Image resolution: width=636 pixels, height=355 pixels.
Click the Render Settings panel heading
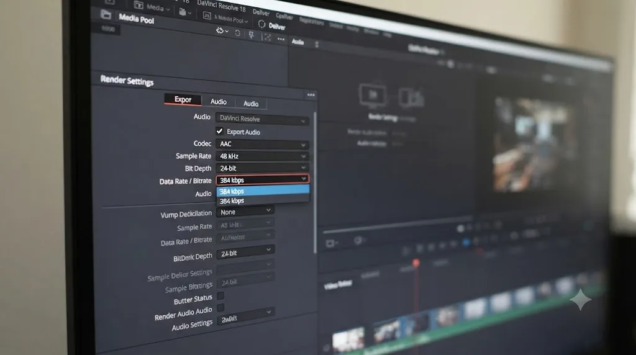point(127,81)
